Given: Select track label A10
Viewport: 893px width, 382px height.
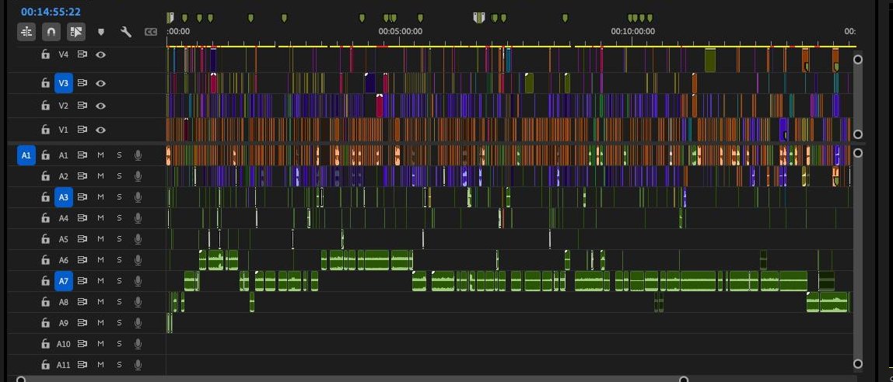Looking at the screenshot, I should (64, 344).
